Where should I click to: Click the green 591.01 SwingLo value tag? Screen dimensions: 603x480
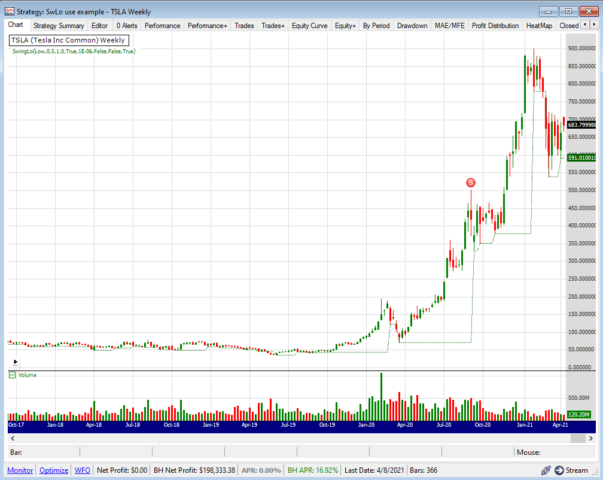pos(581,157)
